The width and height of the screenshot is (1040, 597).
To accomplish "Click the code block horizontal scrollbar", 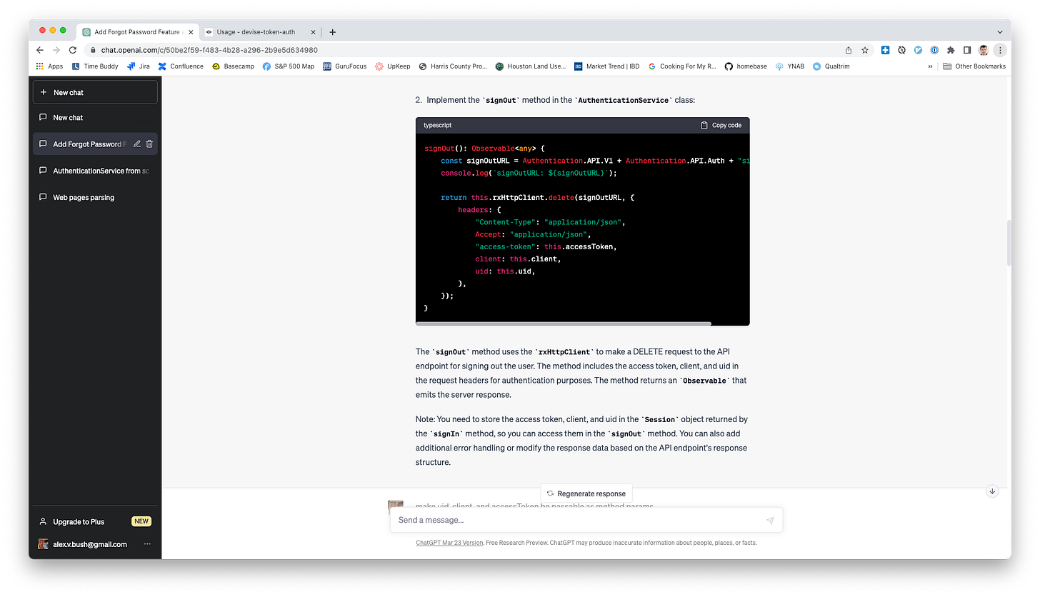I will tap(564, 323).
